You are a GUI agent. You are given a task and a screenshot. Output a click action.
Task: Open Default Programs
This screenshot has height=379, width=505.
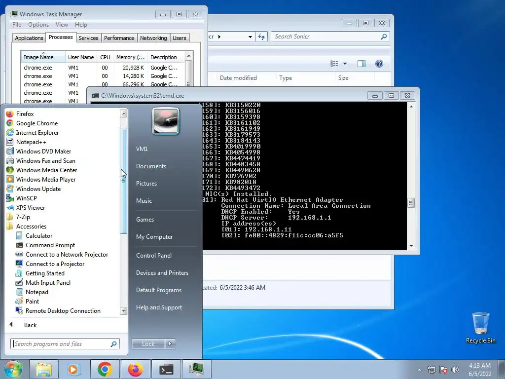[158, 290]
